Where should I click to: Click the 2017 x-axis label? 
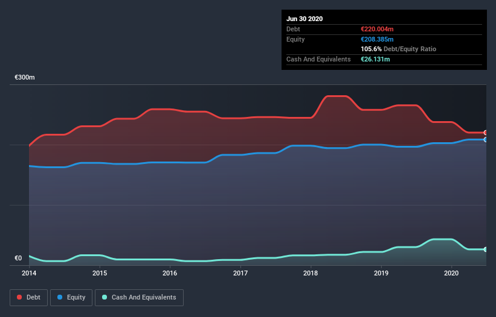(x=240, y=273)
